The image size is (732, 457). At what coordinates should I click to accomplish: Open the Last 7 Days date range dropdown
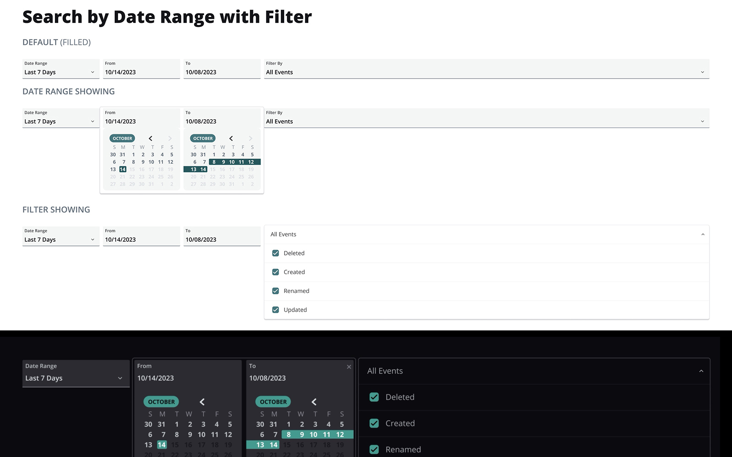coord(60,72)
